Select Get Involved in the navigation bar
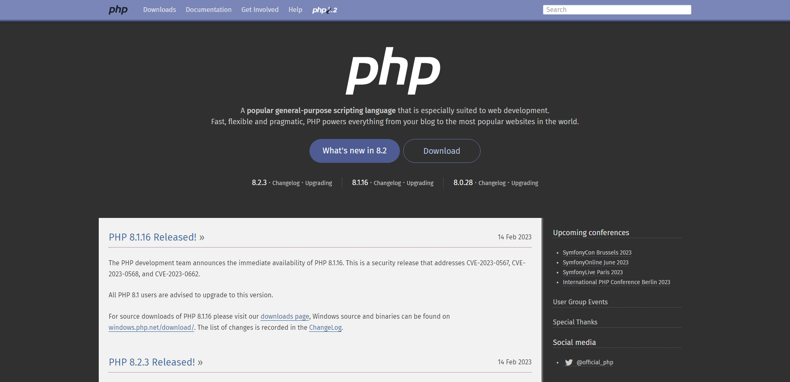The image size is (790, 382). pyautogui.click(x=260, y=9)
